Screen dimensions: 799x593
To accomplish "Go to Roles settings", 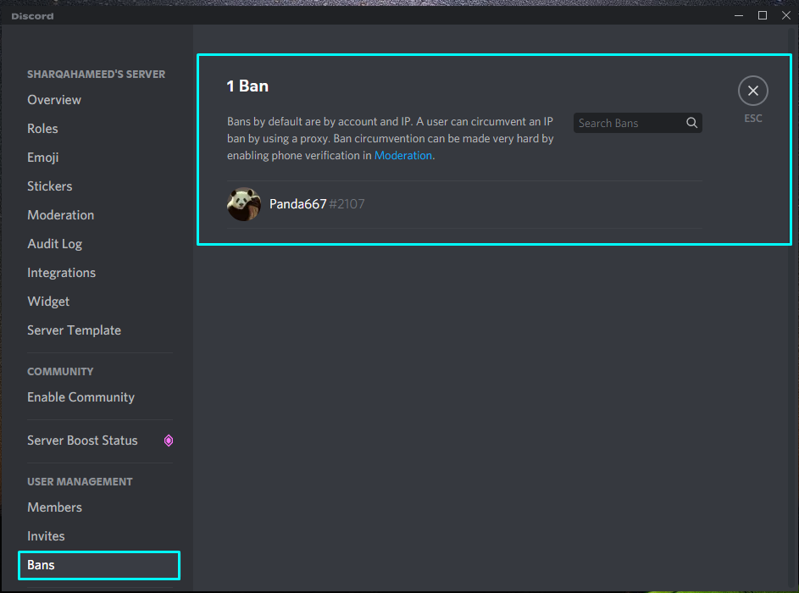I will 42,129.
